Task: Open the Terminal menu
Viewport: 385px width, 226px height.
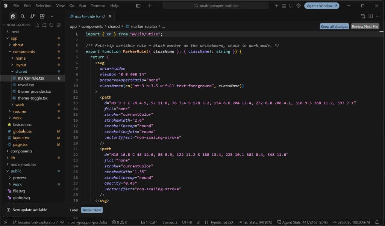Action: pos(98,6)
